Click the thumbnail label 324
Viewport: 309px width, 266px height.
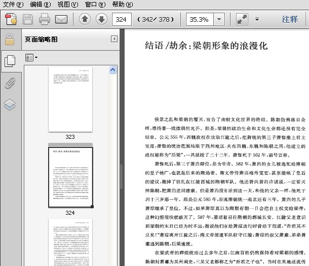tap(70, 213)
